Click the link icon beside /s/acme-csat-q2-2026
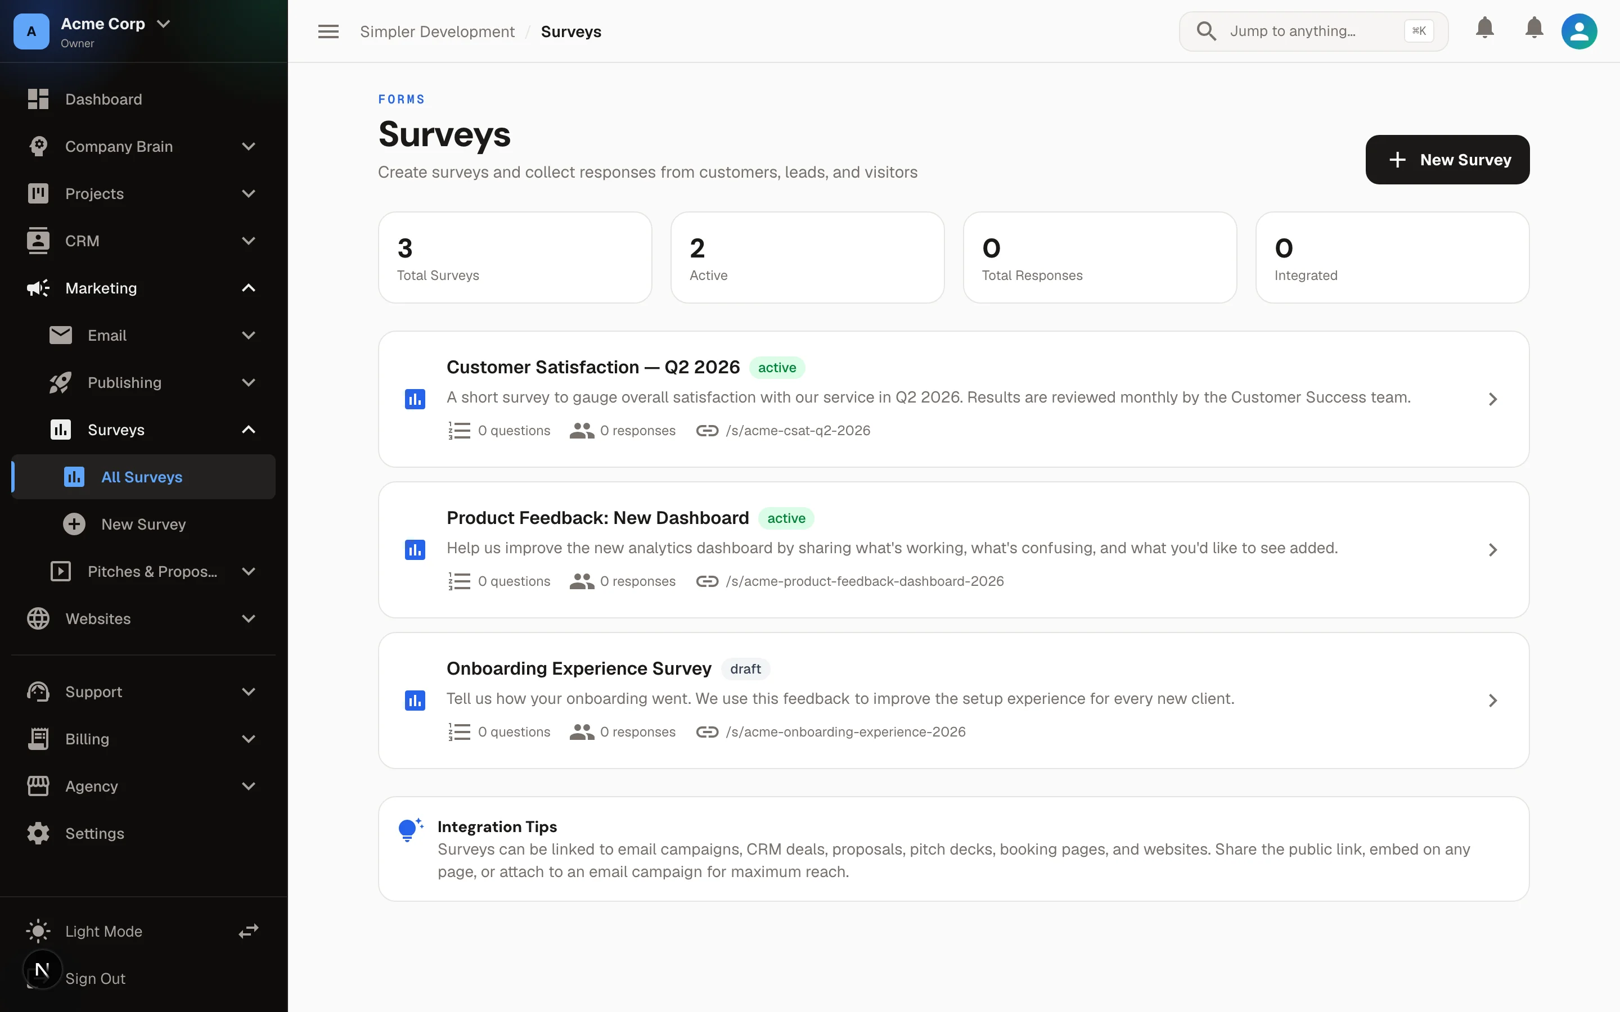The height and width of the screenshot is (1012, 1620). tap(707, 430)
